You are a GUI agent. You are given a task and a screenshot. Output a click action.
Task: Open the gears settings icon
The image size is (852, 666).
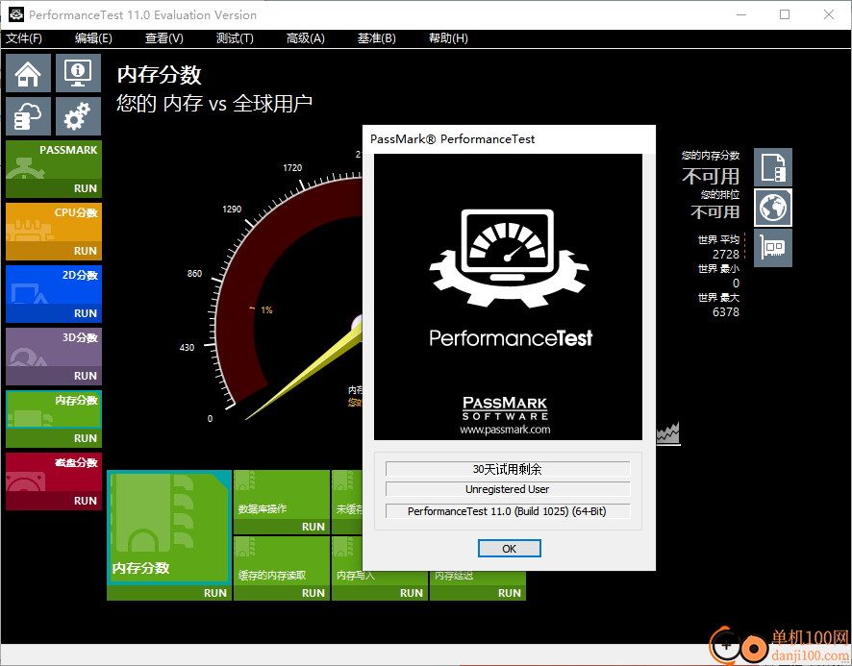pos(78,116)
